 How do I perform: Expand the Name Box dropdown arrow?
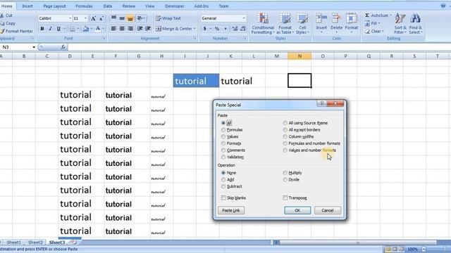point(34,47)
